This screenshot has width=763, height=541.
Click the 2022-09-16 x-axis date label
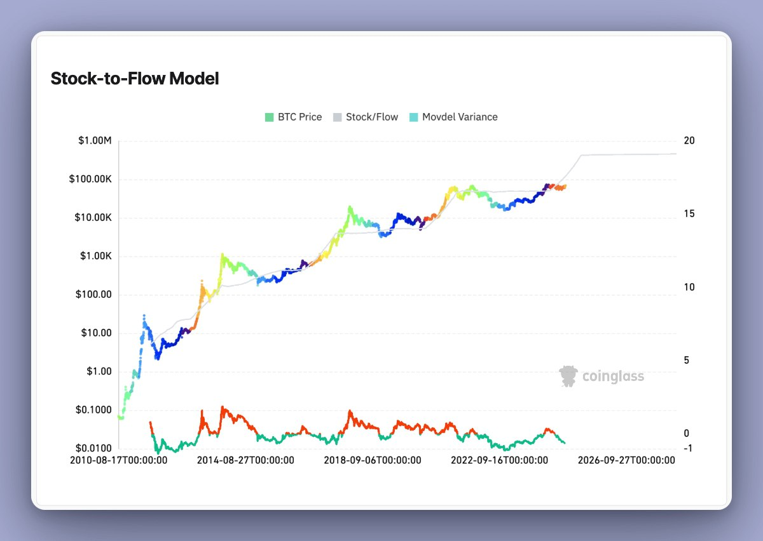499,460
